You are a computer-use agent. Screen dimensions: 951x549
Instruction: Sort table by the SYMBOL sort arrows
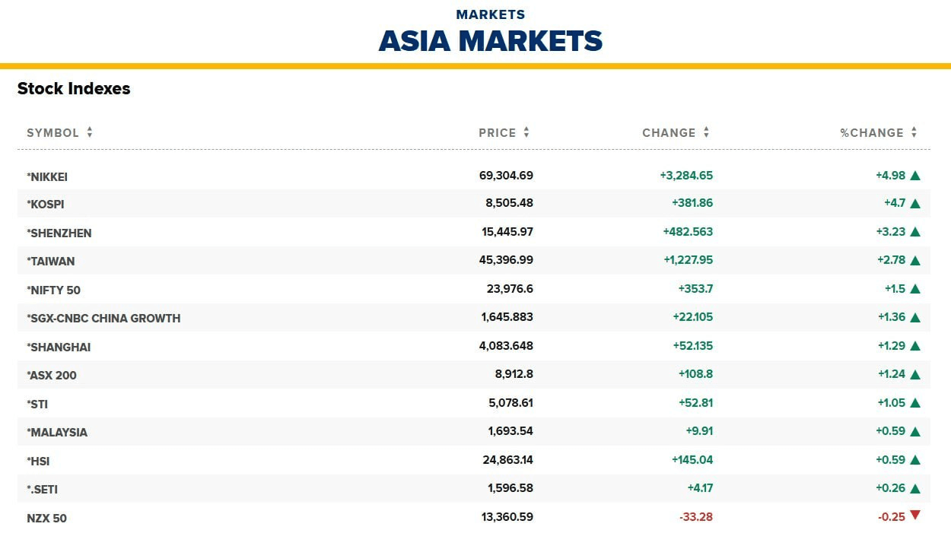pos(90,132)
